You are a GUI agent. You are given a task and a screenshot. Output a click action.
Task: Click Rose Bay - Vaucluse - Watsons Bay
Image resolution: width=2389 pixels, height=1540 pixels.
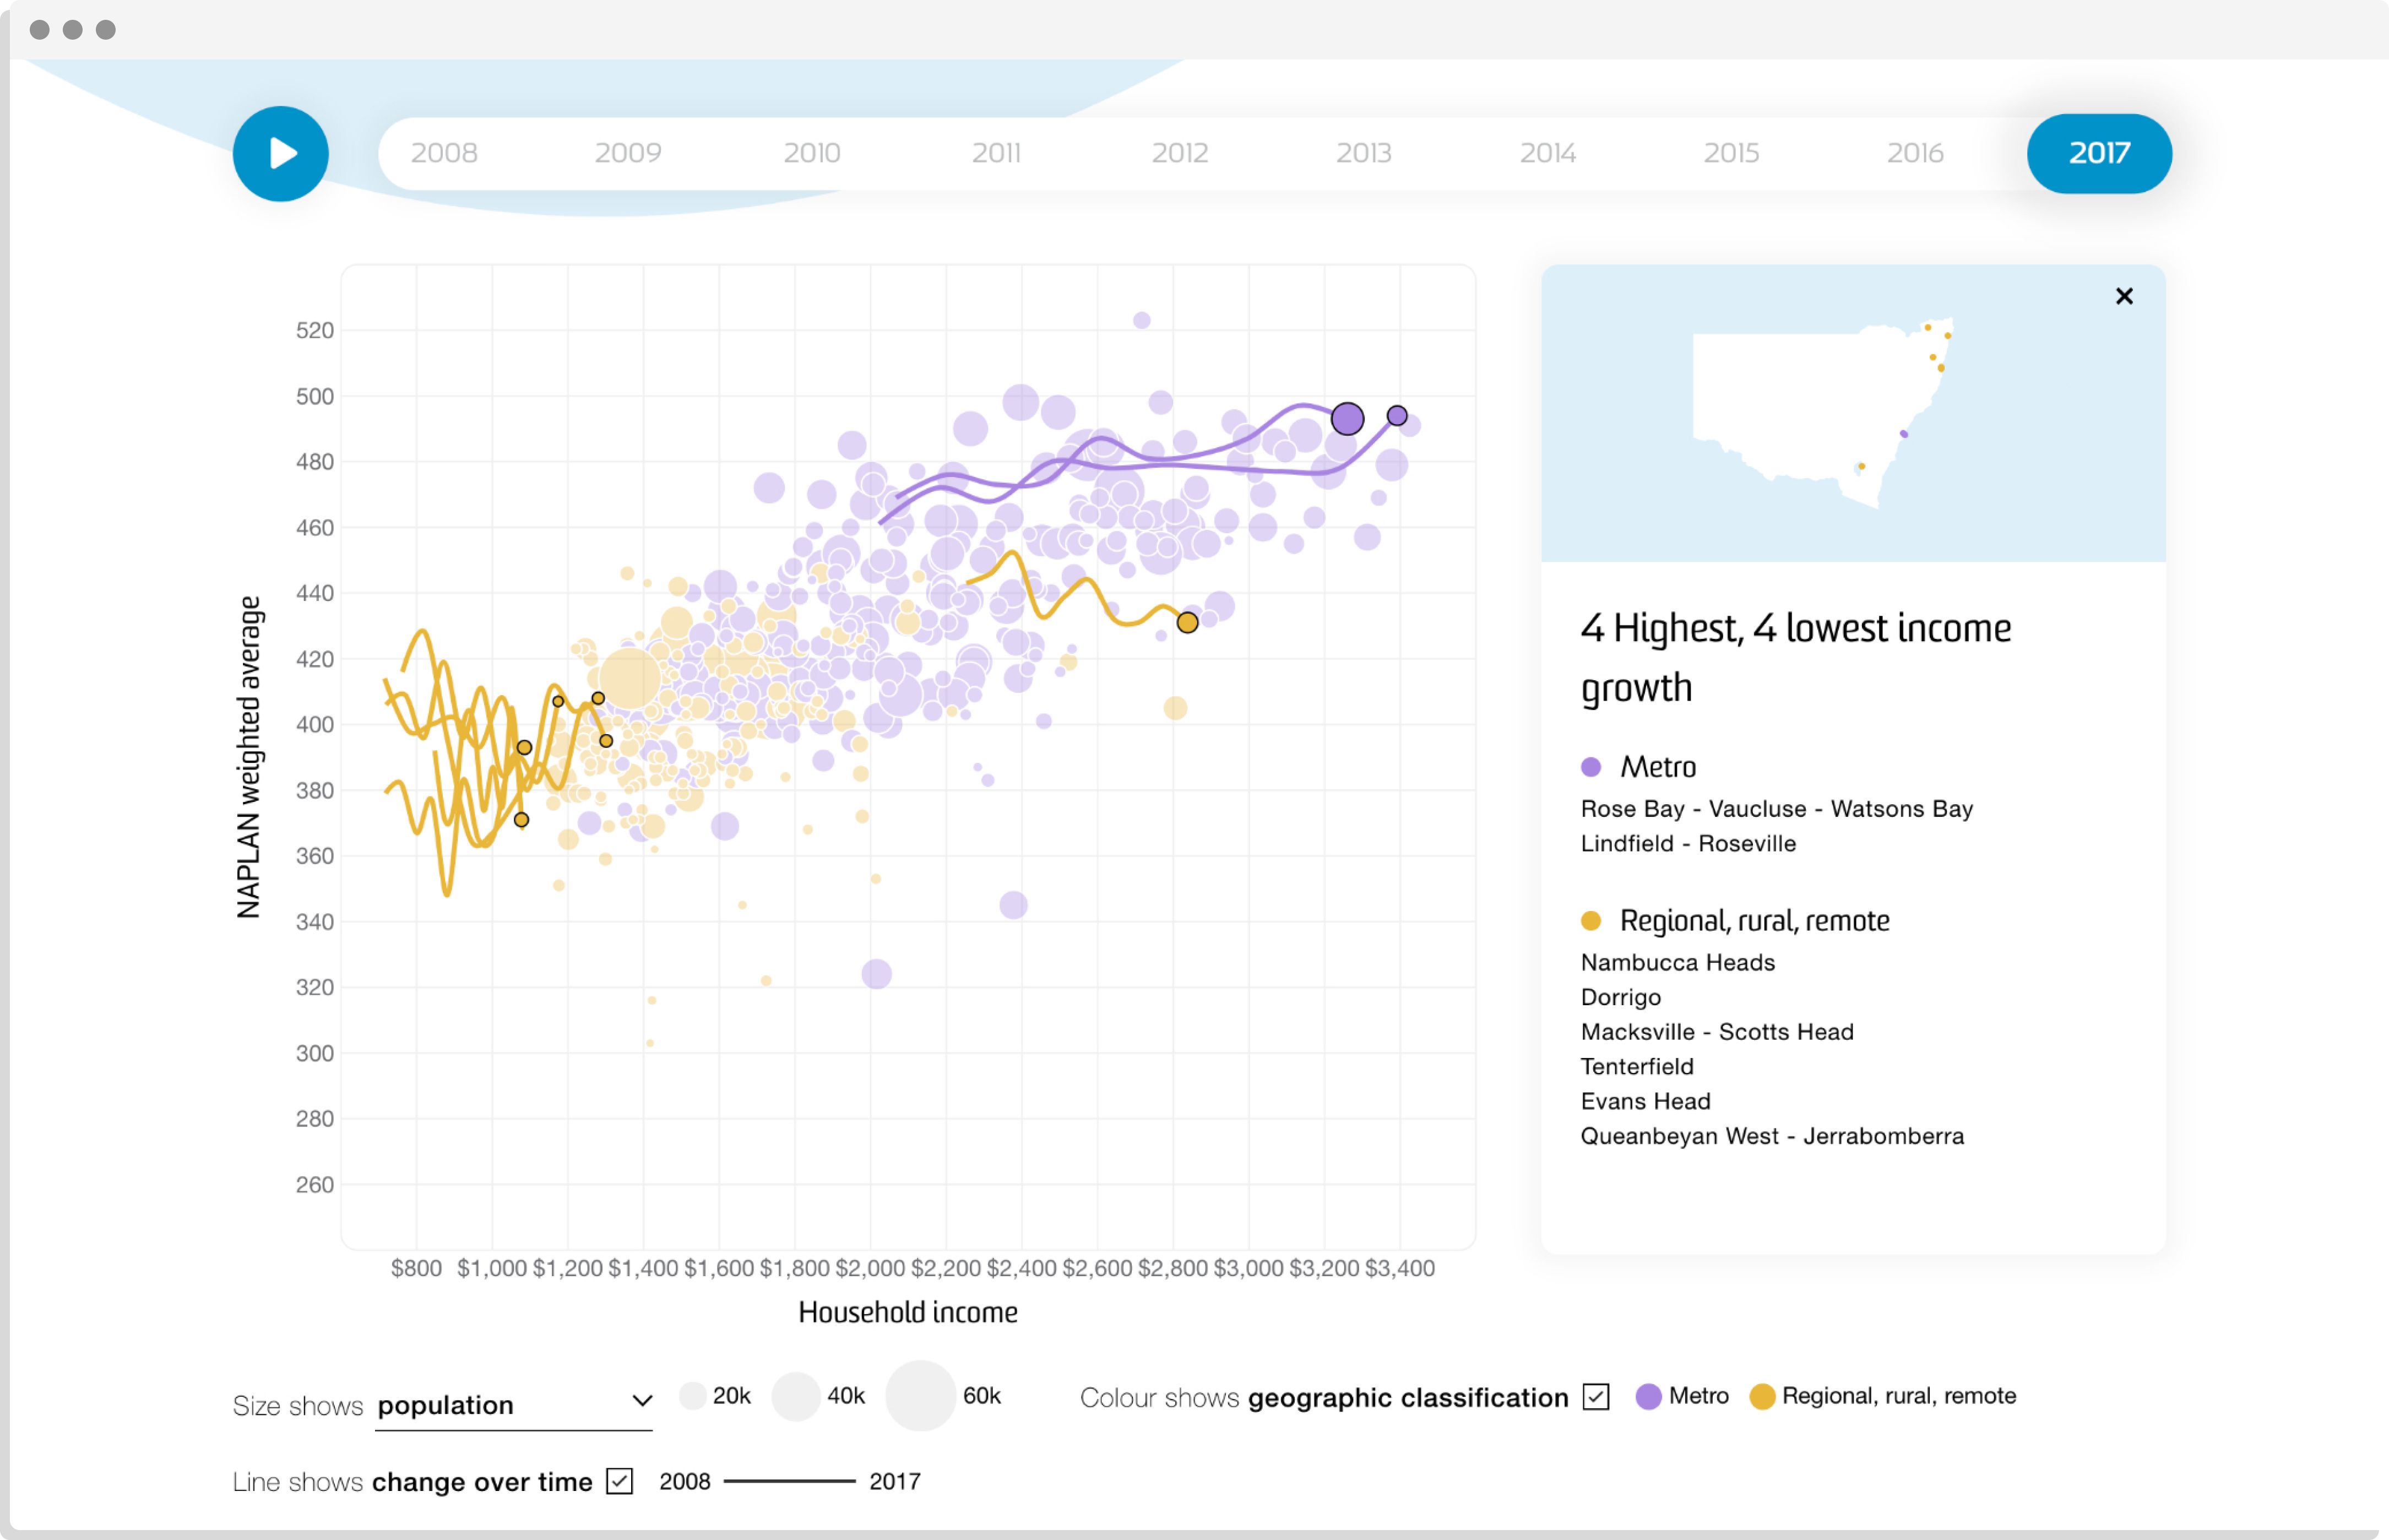click(1776, 808)
